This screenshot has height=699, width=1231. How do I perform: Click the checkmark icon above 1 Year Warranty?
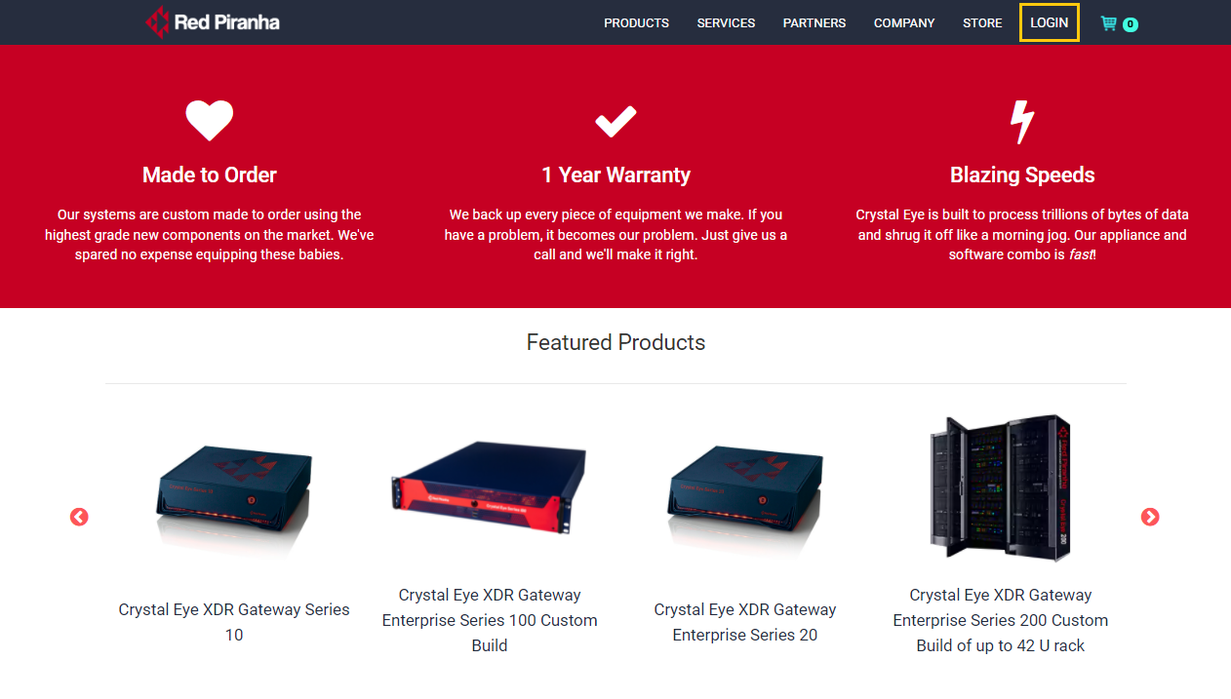coord(615,122)
